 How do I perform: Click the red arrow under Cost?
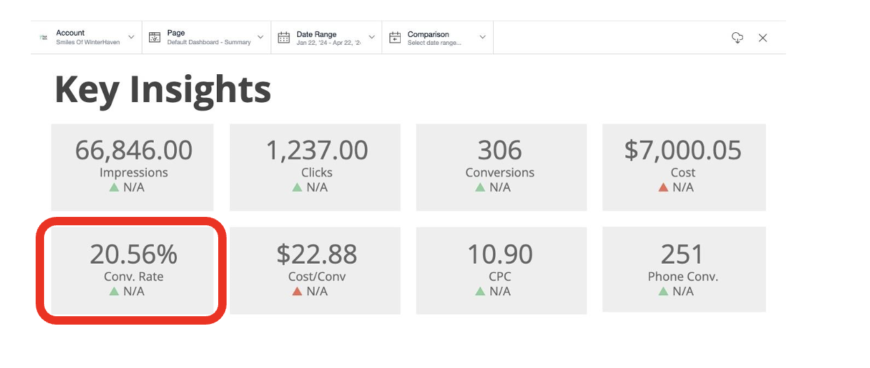click(663, 187)
